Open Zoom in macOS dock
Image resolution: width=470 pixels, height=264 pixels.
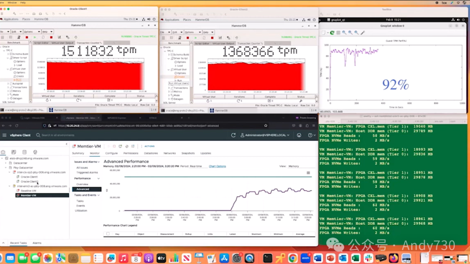305,258
